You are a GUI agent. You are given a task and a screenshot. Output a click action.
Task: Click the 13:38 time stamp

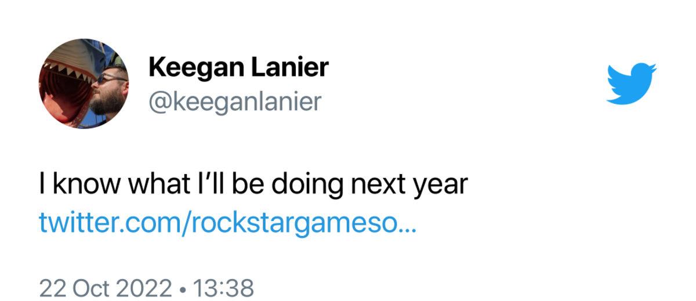224,288
